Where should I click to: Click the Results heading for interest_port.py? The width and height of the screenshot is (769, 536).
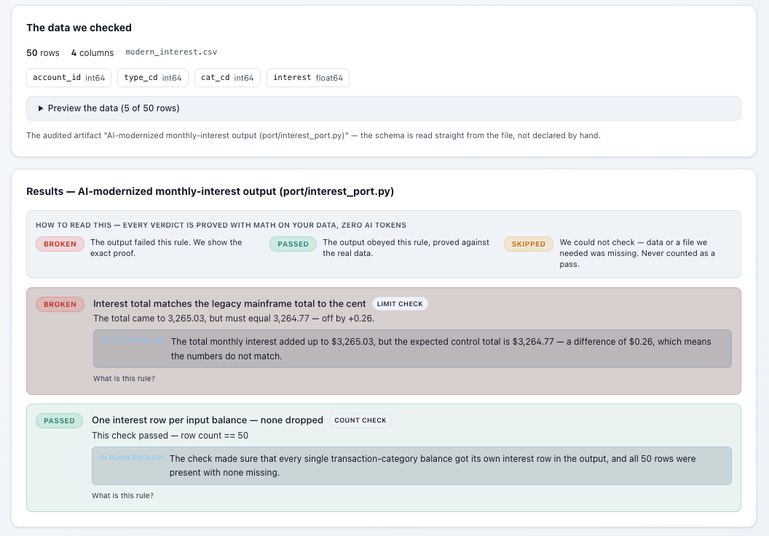coord(210,191)
